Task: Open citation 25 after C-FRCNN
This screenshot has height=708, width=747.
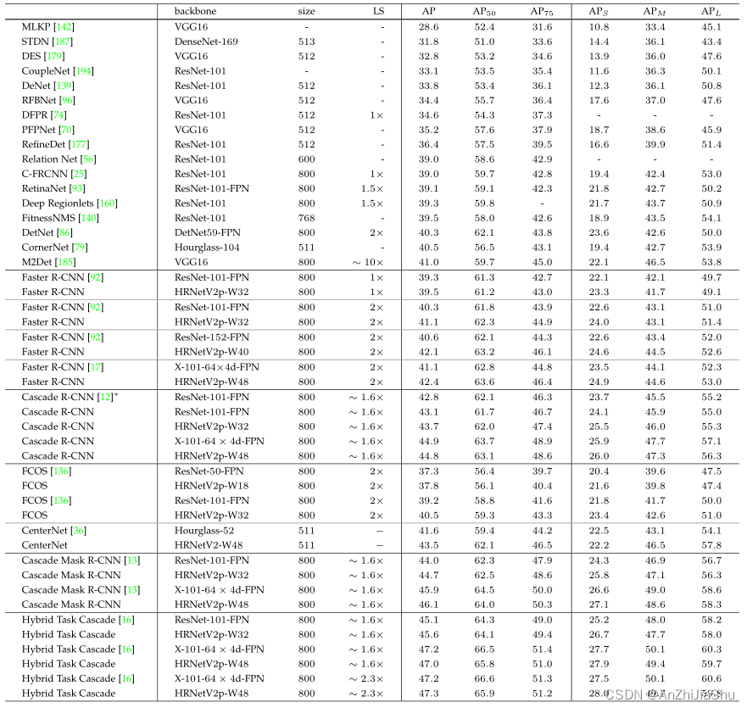Action: [x=79, y=174]
